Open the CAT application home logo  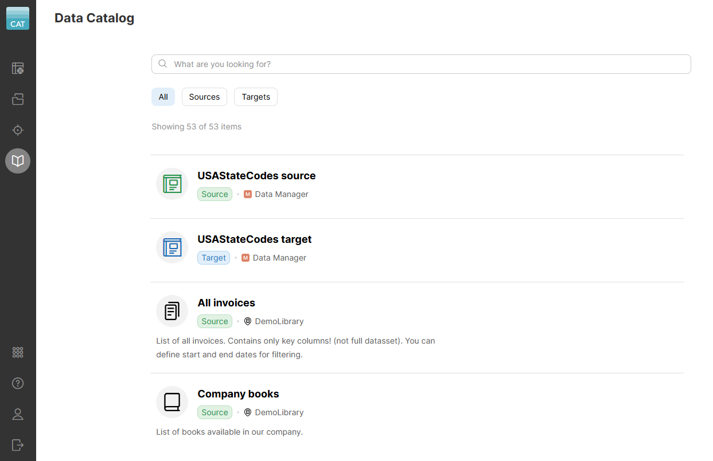click(x=17, y=18)
